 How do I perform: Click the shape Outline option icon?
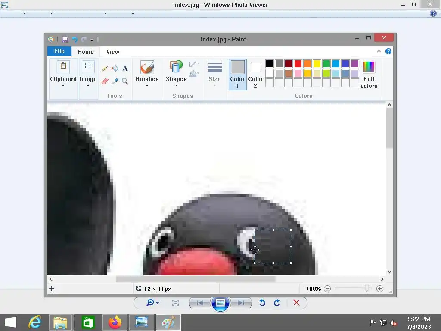(x=194, y=65)
